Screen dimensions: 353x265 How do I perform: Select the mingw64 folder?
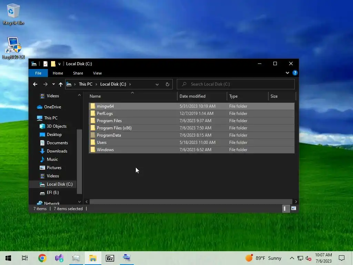coord(192,106)
